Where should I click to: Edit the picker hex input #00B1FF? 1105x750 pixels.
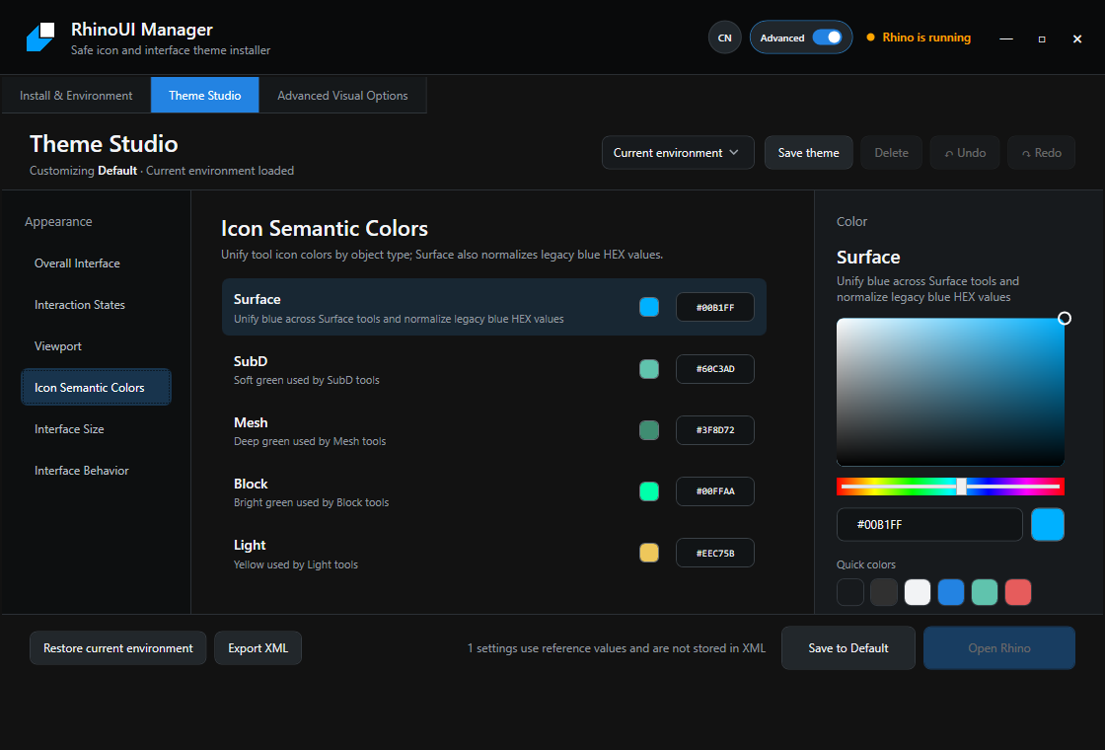(929, 524)
